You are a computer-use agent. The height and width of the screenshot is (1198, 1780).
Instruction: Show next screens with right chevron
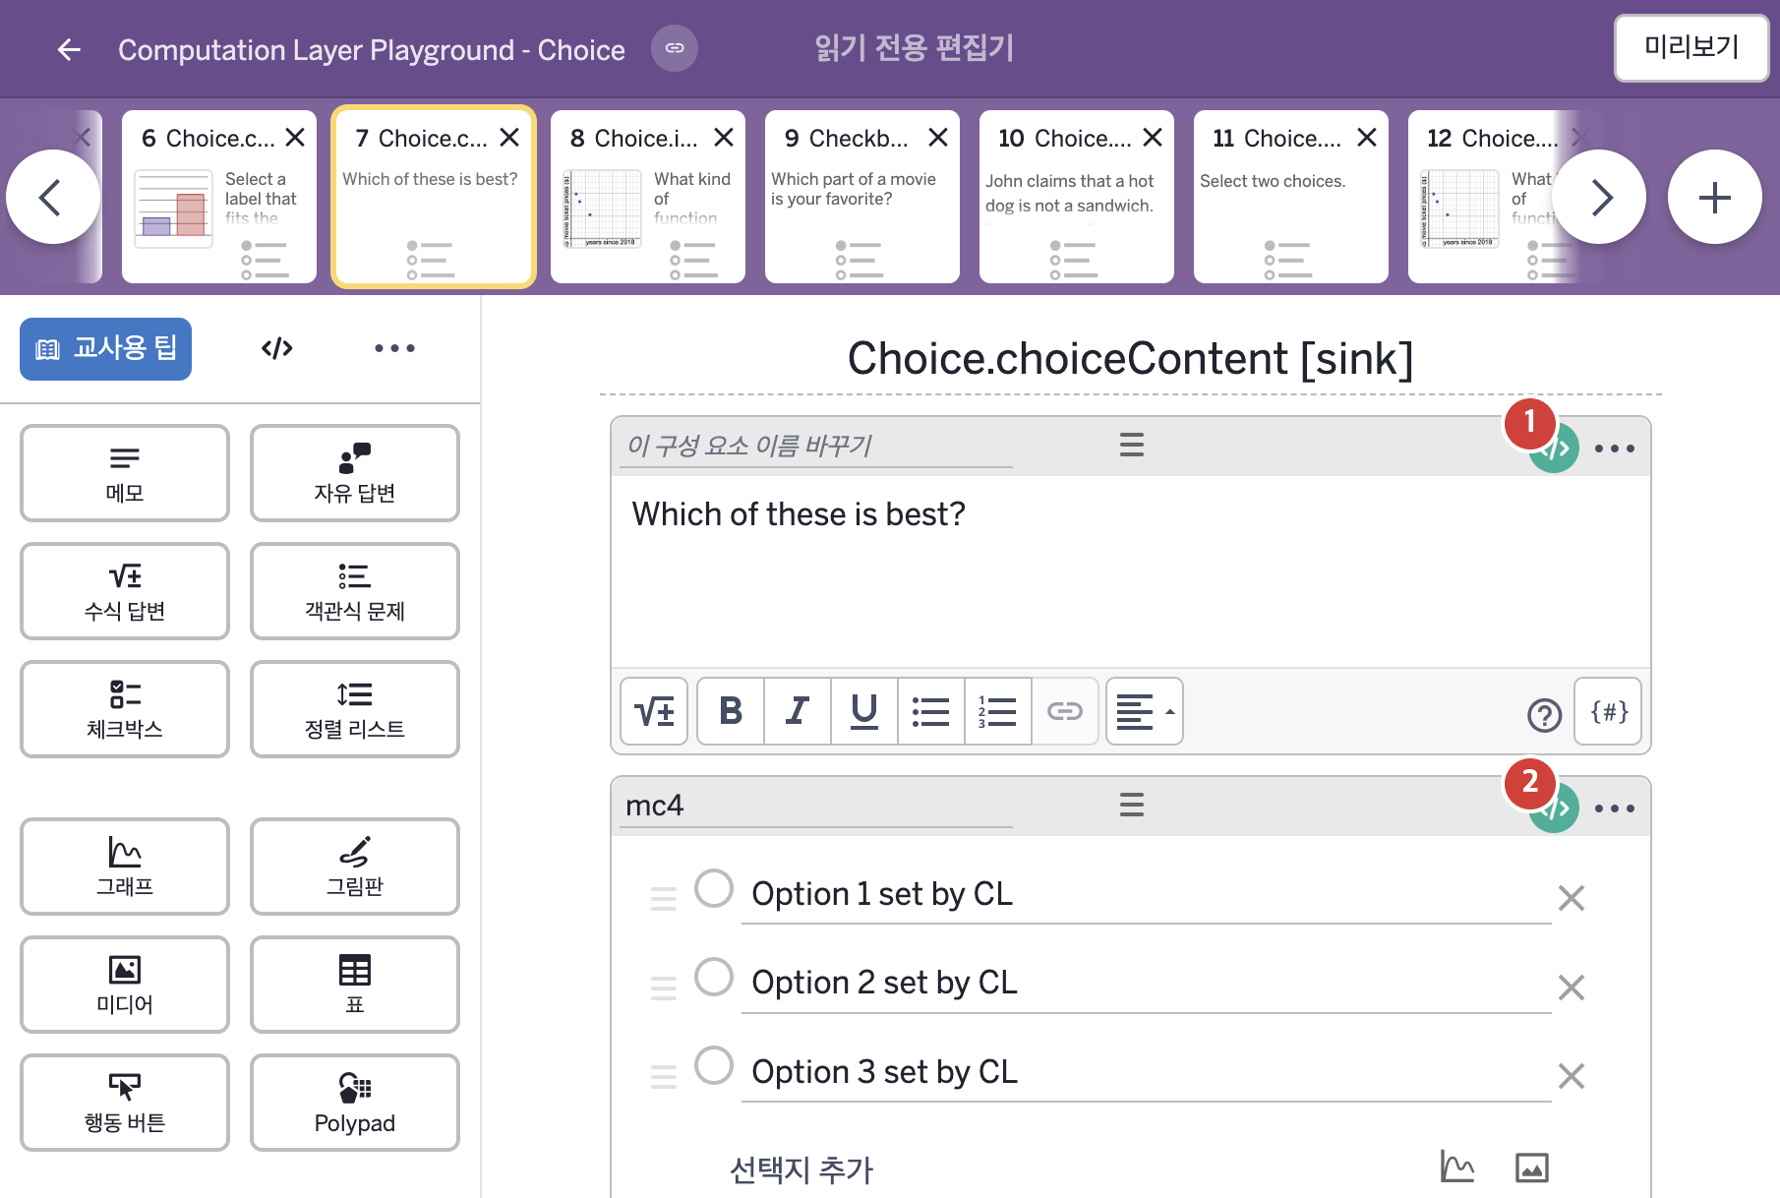click(x=1600, y=197)
